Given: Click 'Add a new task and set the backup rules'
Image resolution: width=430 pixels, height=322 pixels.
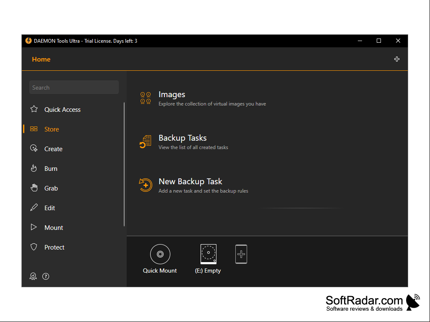Looking at the screenshot, I should 203,191.
